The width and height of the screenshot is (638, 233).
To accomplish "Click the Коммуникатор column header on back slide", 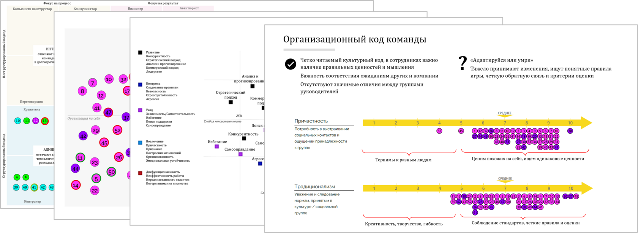I will (x=85, y=9).
